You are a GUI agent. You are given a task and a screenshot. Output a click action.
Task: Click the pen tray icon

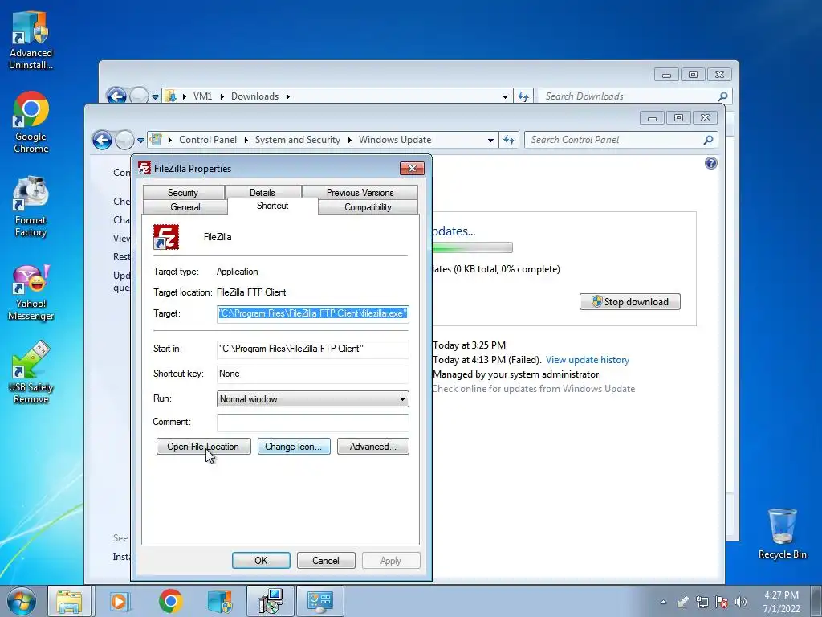[x=682, y=602]
